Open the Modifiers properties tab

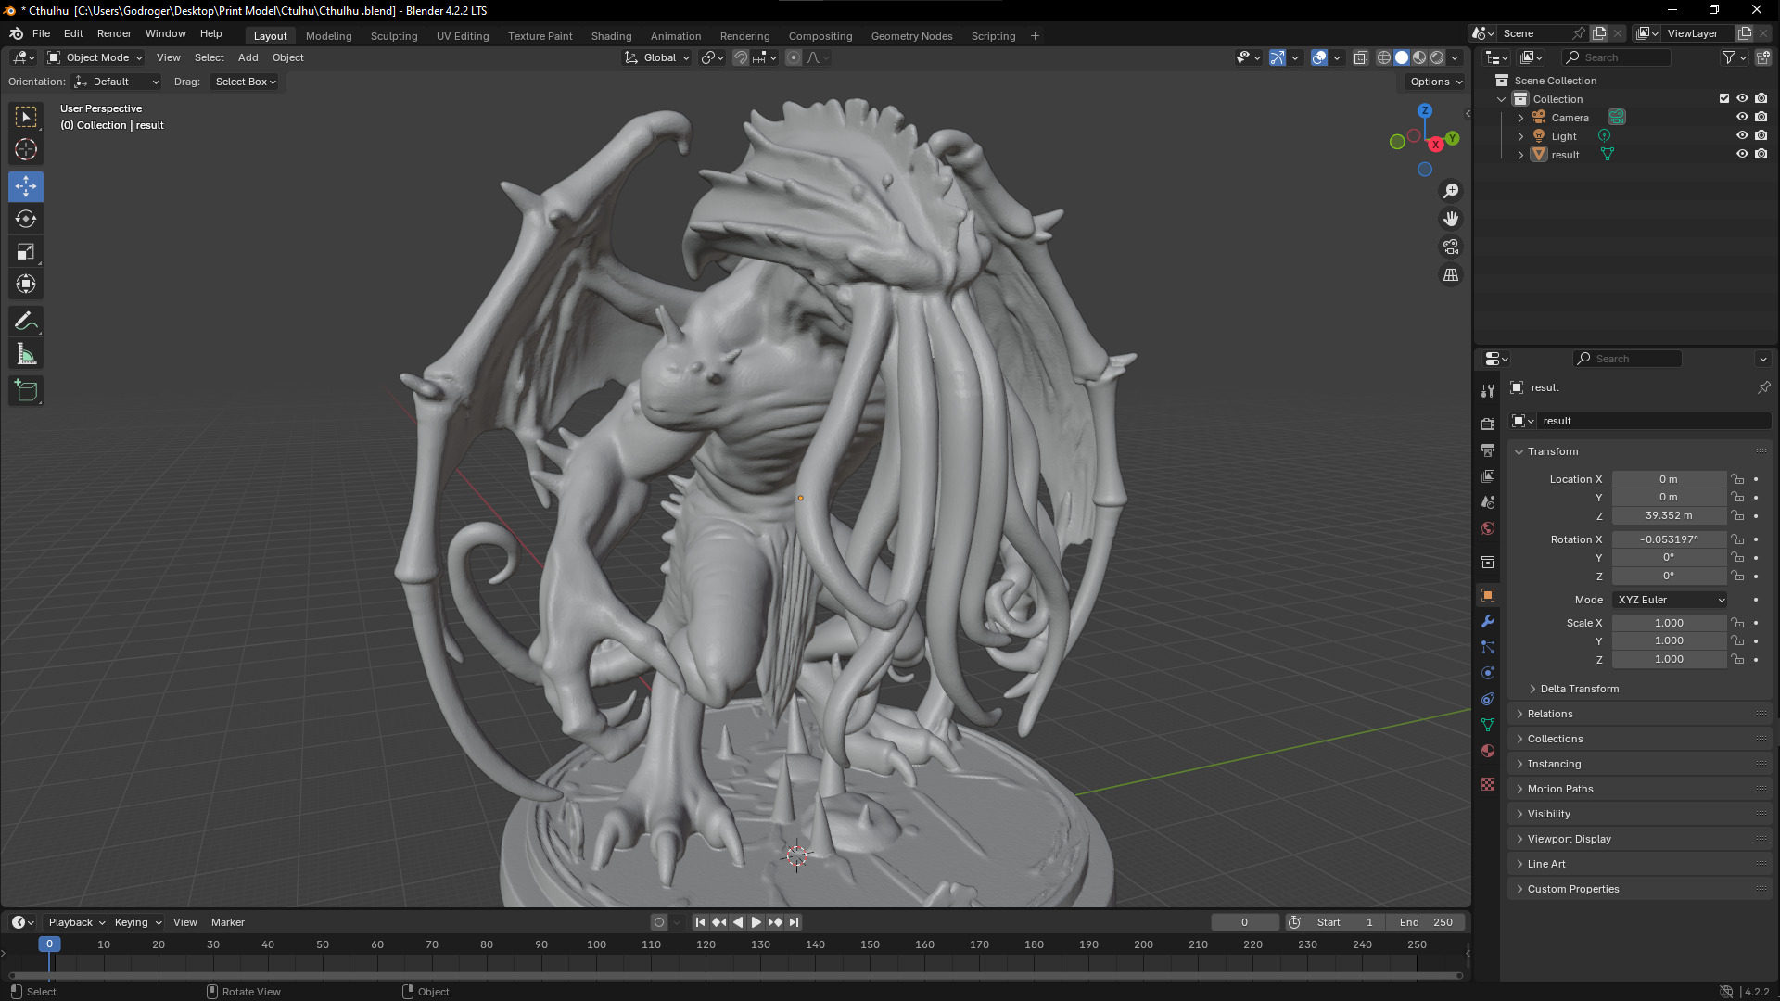(1488, 621)
